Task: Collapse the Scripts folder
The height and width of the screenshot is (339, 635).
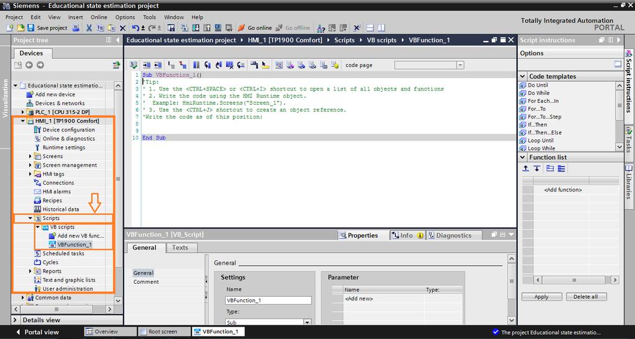Action: (30, 218)
